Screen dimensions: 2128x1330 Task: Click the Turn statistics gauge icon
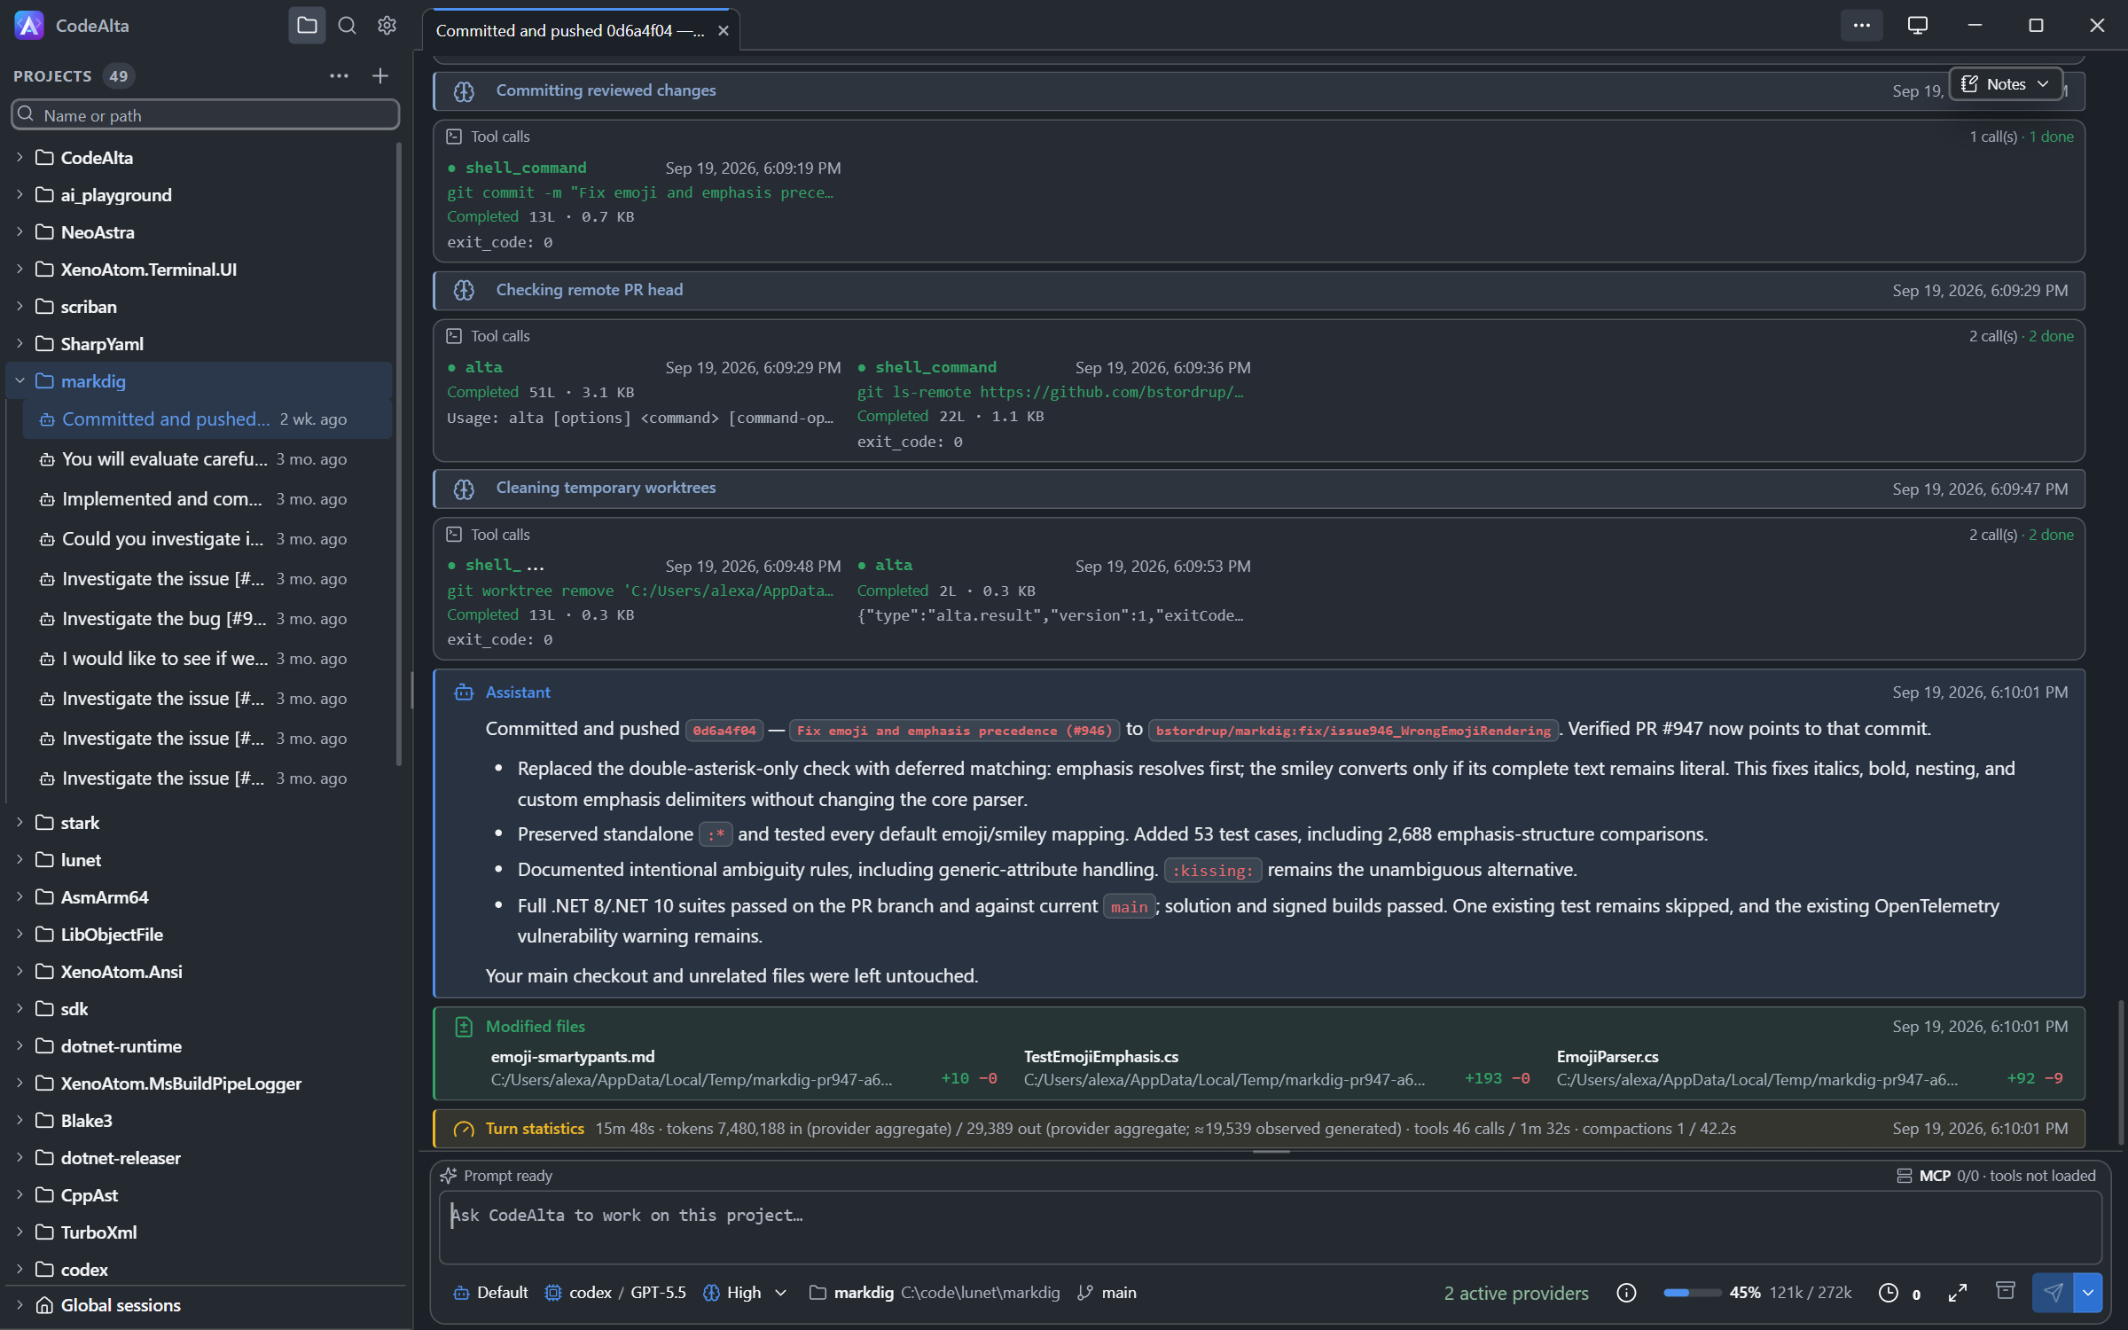tap(464, 1129)
